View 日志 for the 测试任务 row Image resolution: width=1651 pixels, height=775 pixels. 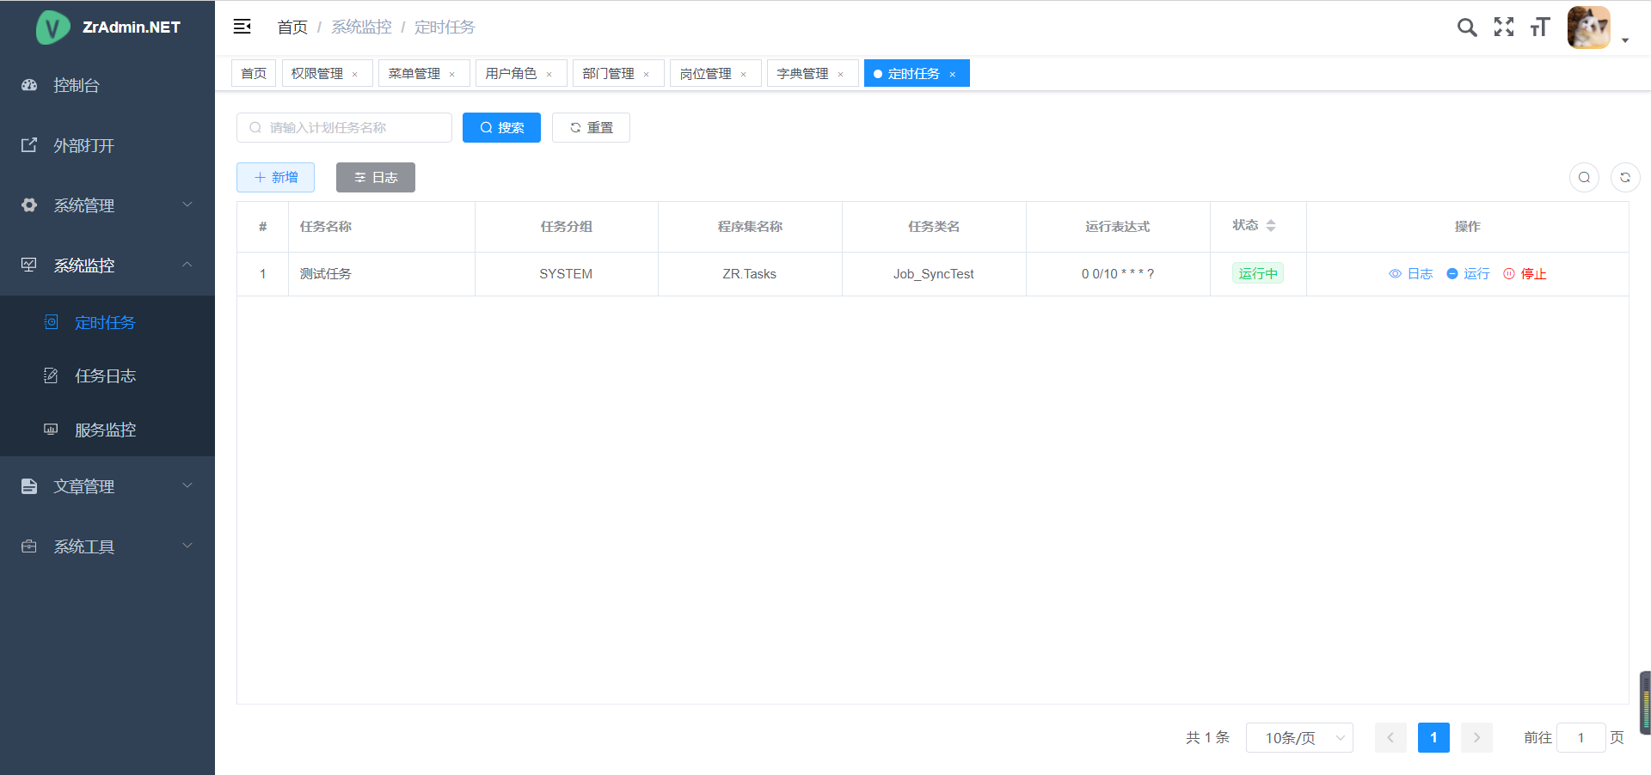point(1411,274)
